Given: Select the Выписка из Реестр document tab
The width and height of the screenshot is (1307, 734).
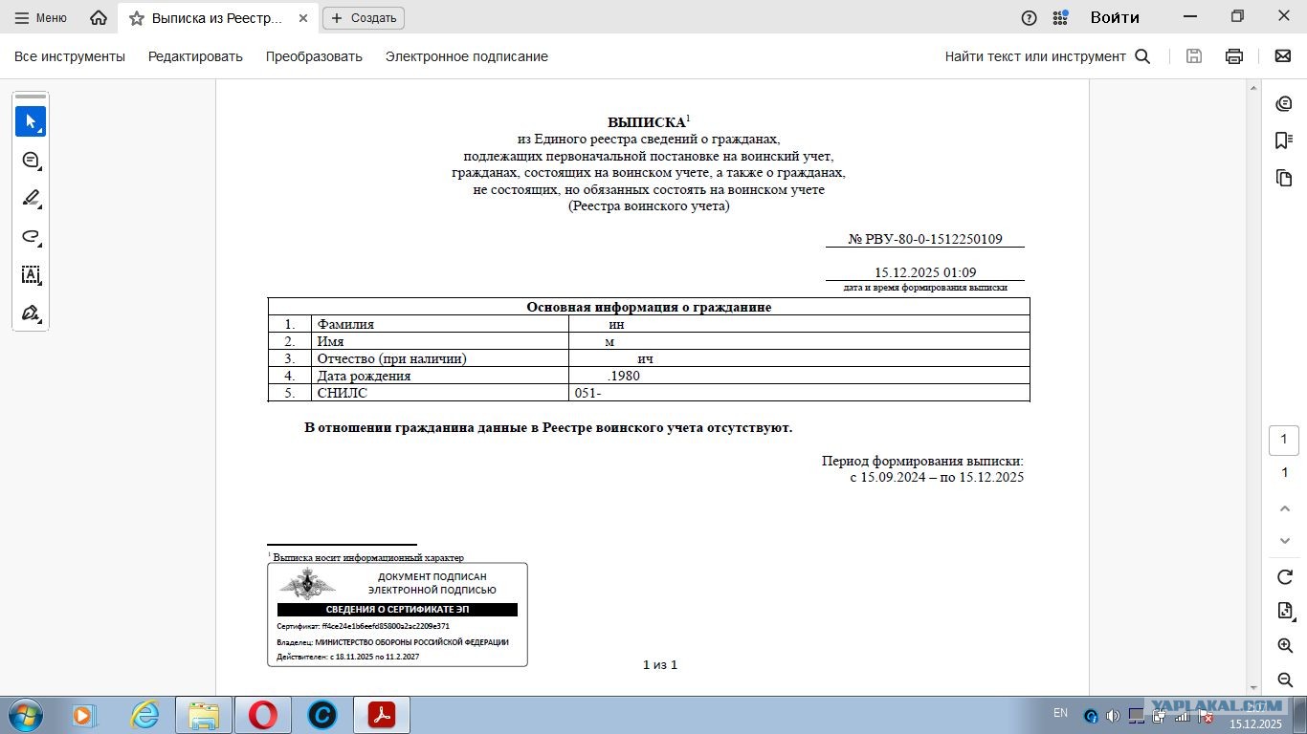Looking at the screenshot, I should (x=217, y=18).
